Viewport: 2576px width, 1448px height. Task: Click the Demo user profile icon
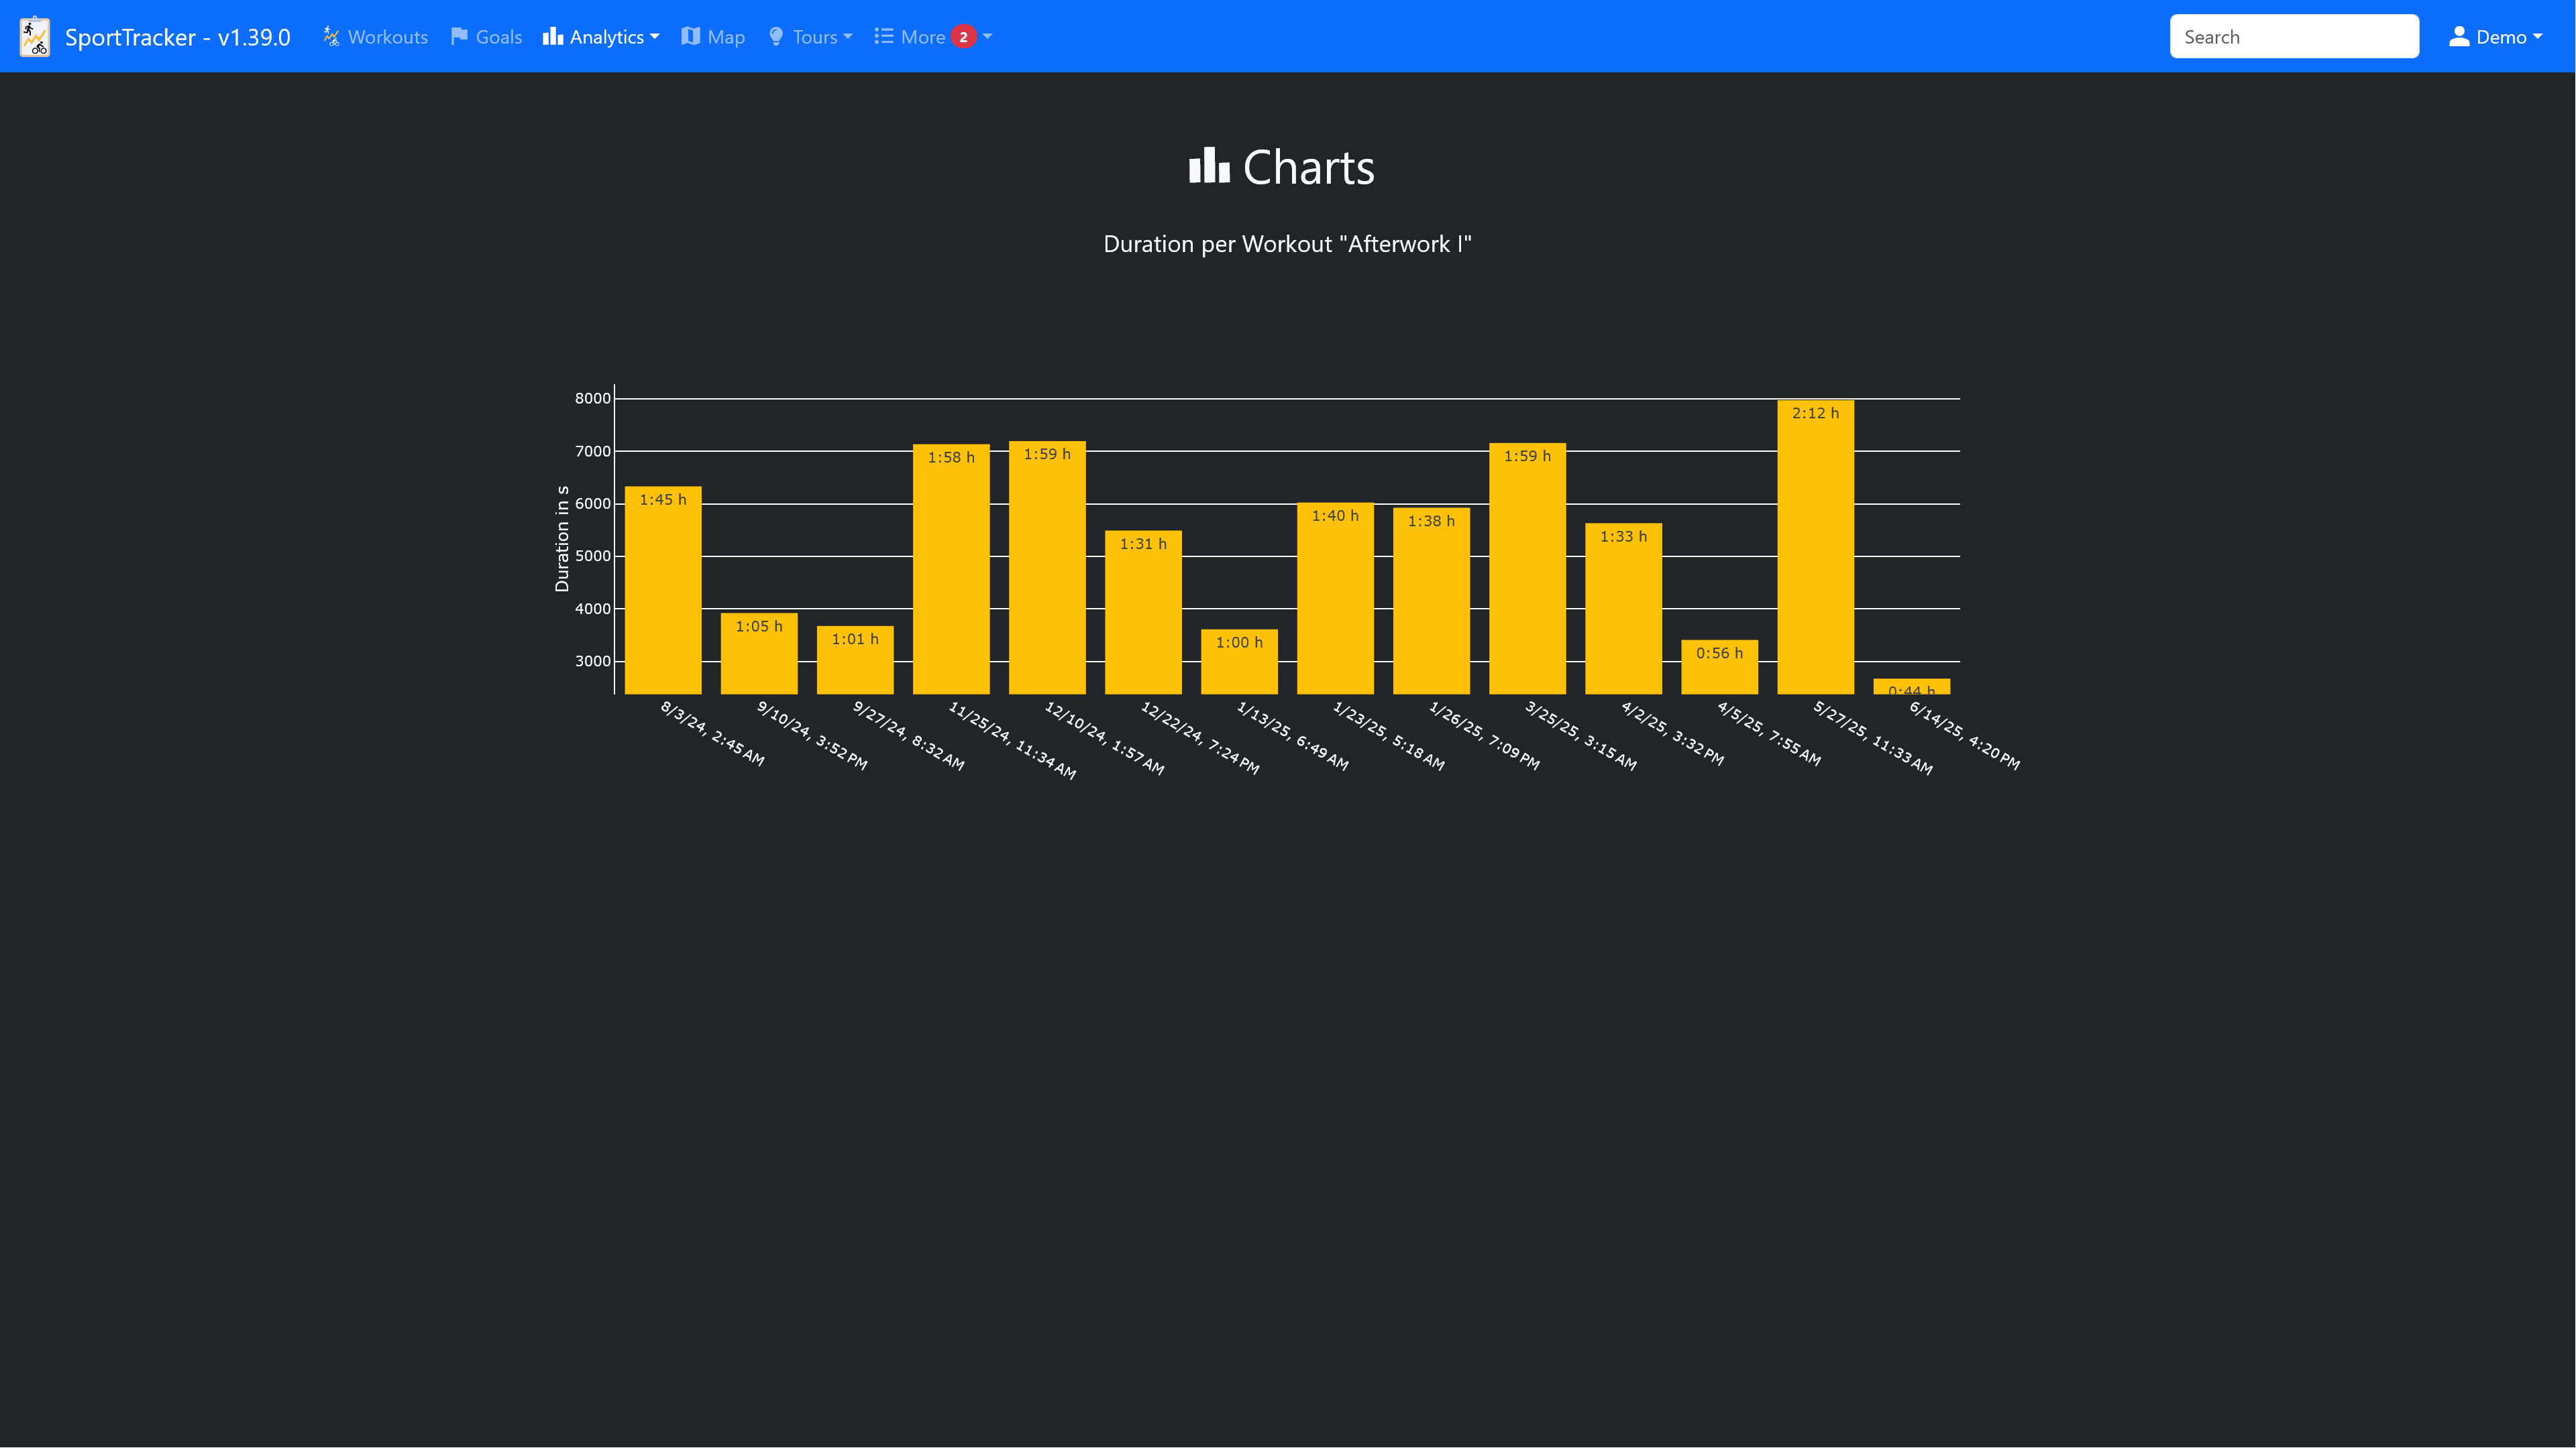[x=2459, y=37]
